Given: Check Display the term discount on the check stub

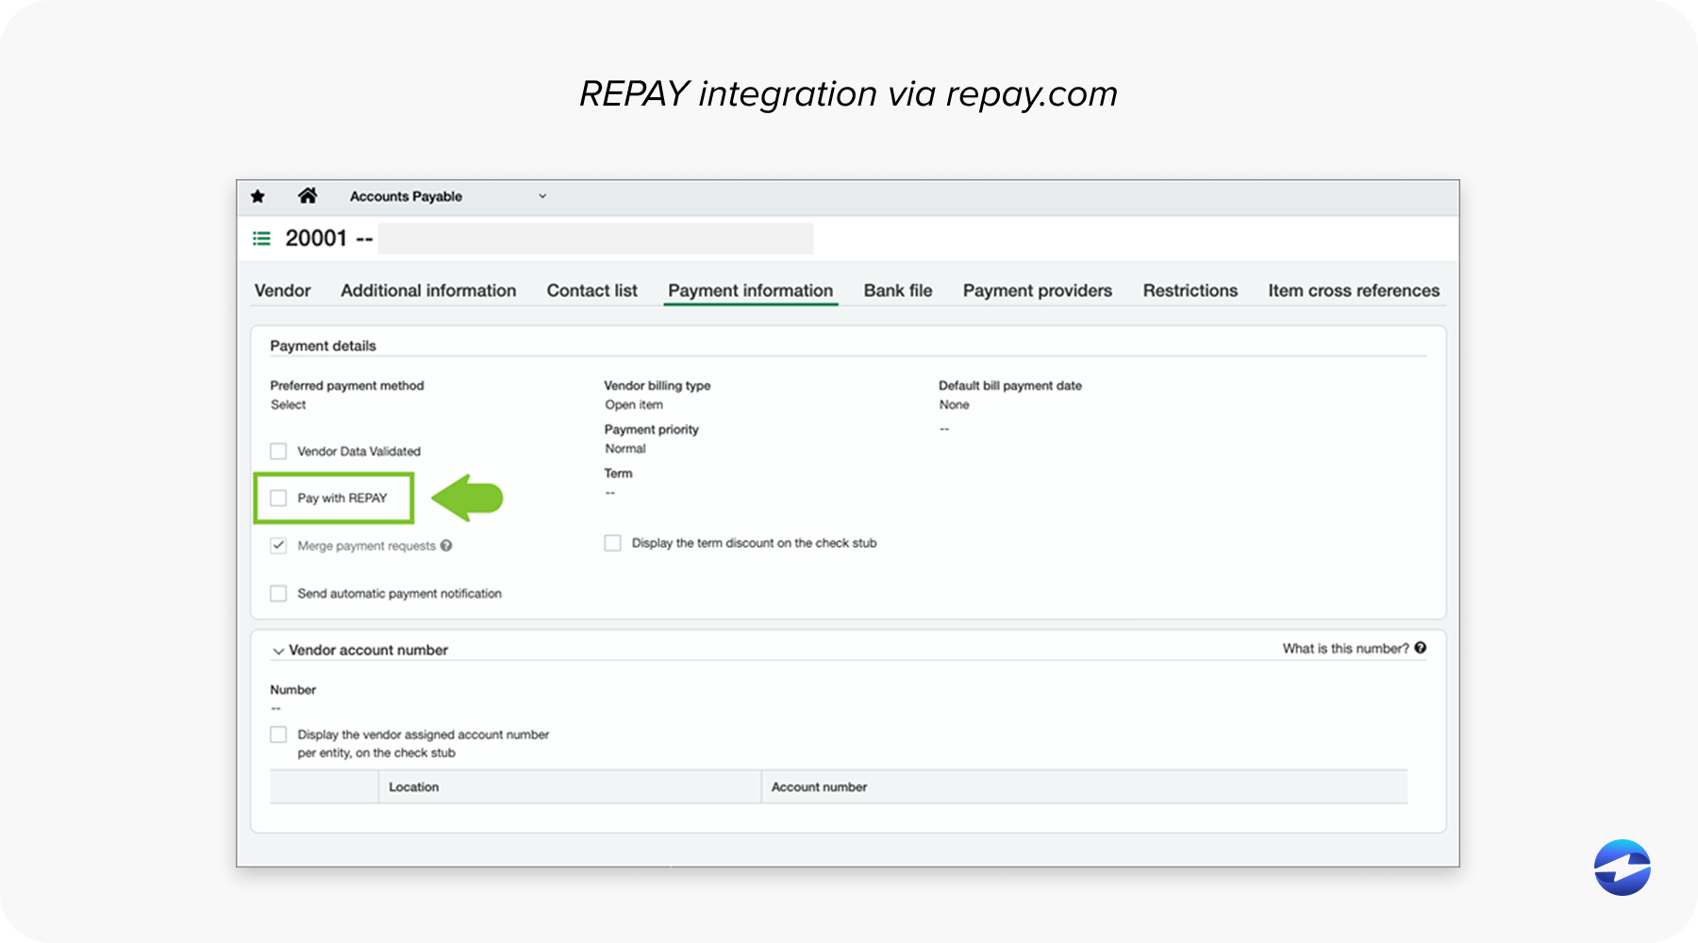Looking at the screenshot, I should [x=611, y=543].
